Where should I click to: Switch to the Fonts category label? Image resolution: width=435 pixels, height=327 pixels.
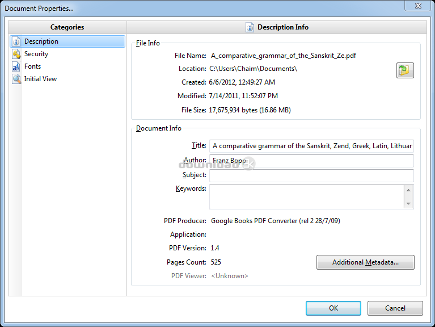32,66
